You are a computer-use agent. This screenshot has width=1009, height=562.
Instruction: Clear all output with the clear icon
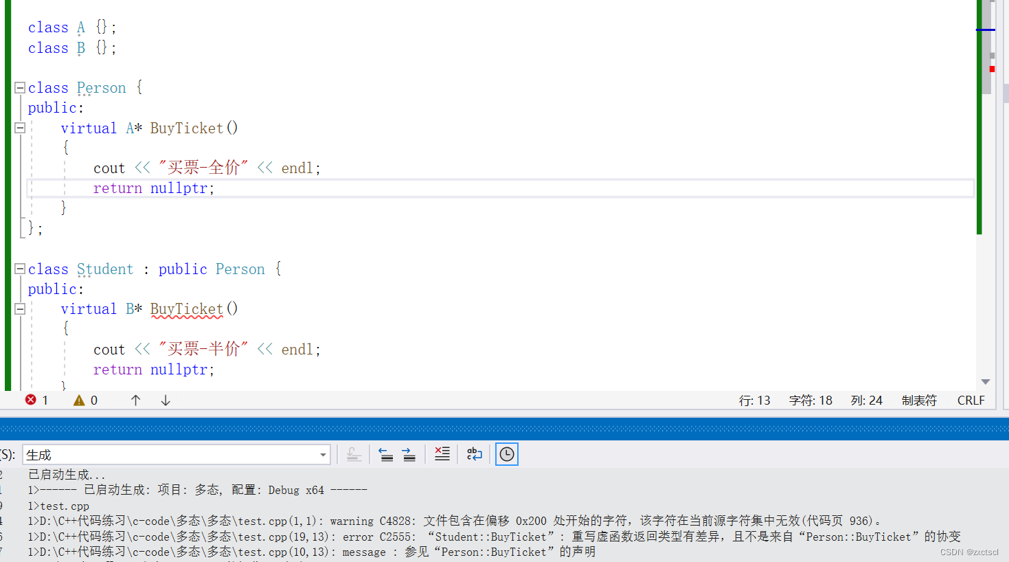442,454
